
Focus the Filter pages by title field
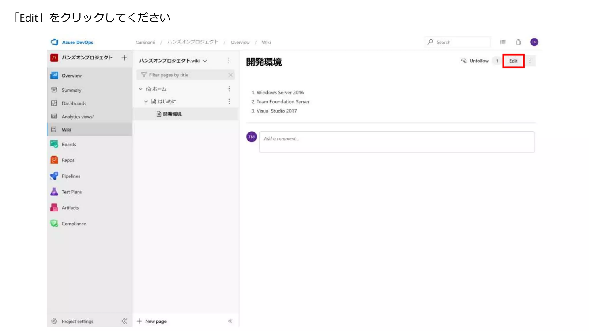coord(186,75)
